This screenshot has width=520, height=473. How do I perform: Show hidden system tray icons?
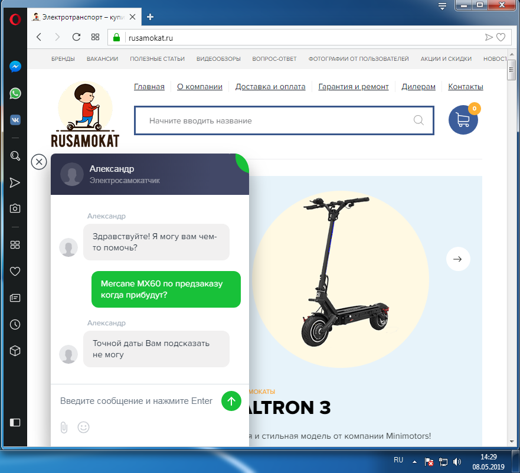[414, 461]
